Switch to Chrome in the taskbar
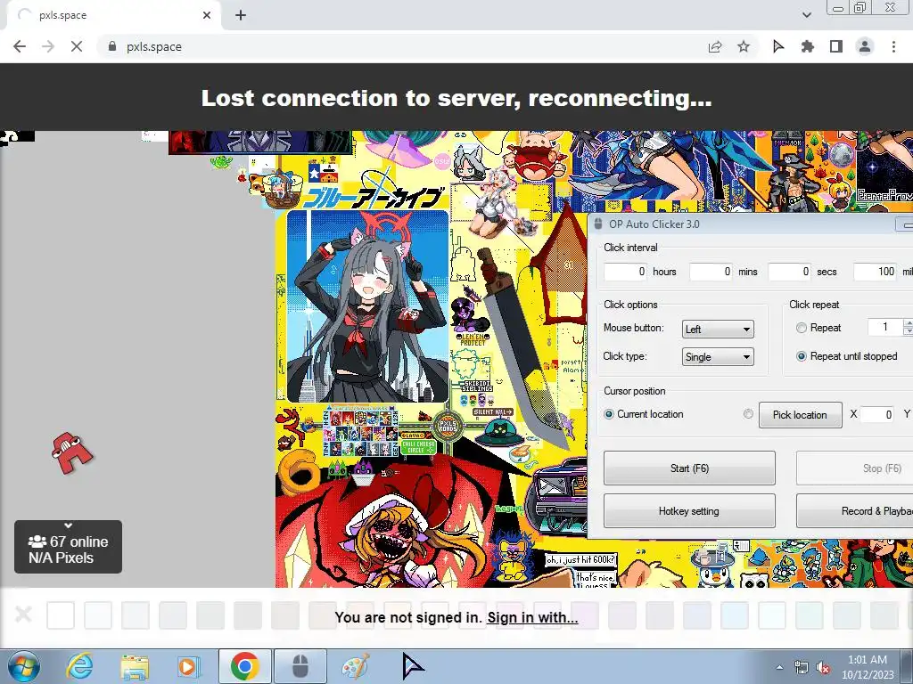913x684 pixels. [244, 666]
